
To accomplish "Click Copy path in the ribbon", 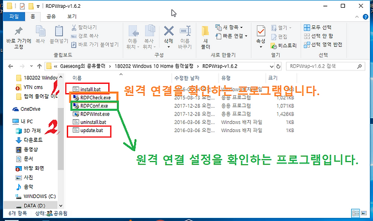I will click(85, 36).
